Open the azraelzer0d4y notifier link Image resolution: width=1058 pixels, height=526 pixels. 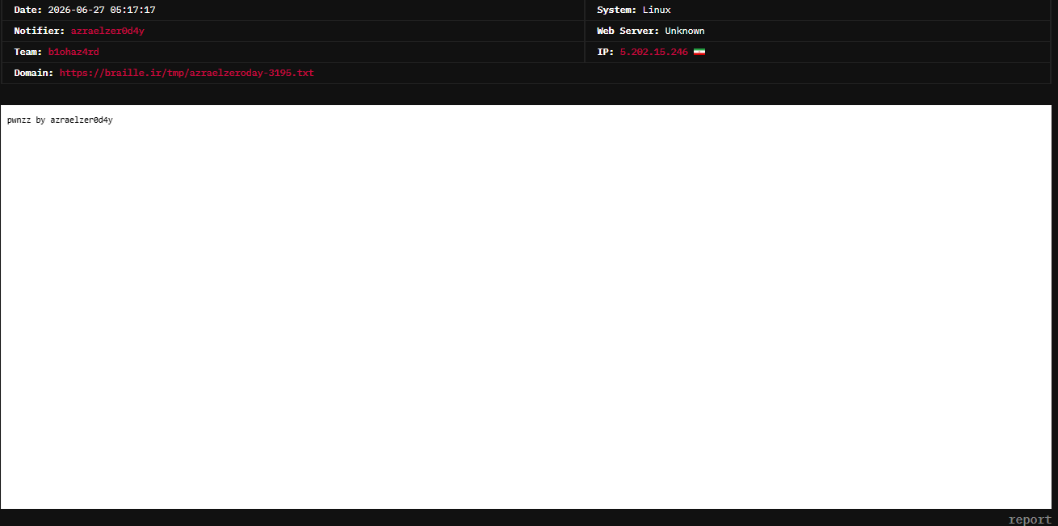(x=107, y=31)
